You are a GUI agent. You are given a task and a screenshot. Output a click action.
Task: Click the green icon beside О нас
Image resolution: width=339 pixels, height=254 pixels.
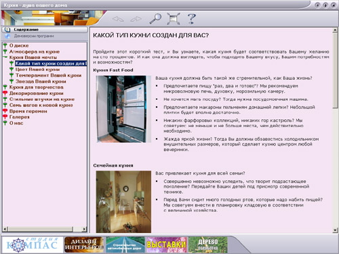(x=5, y=123)
